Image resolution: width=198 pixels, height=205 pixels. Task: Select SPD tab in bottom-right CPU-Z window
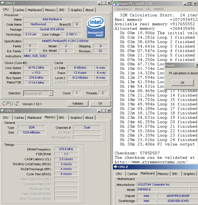(x=175, y=174)
